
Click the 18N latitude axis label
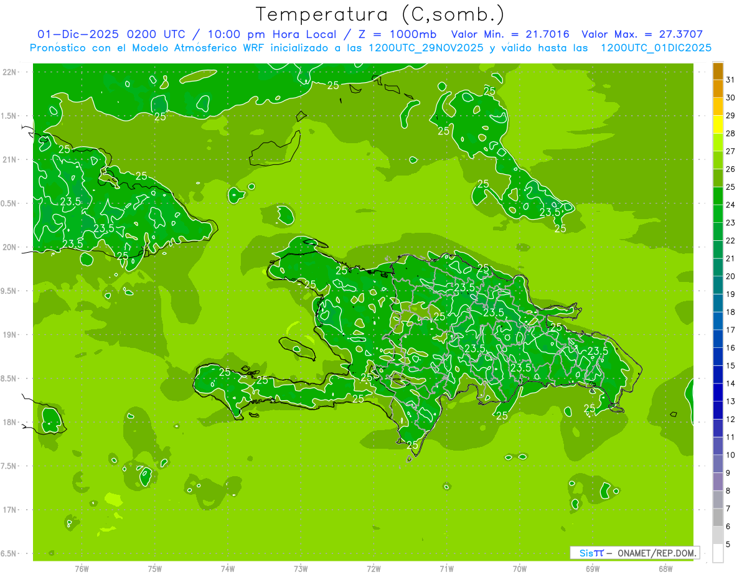[11, 422]
